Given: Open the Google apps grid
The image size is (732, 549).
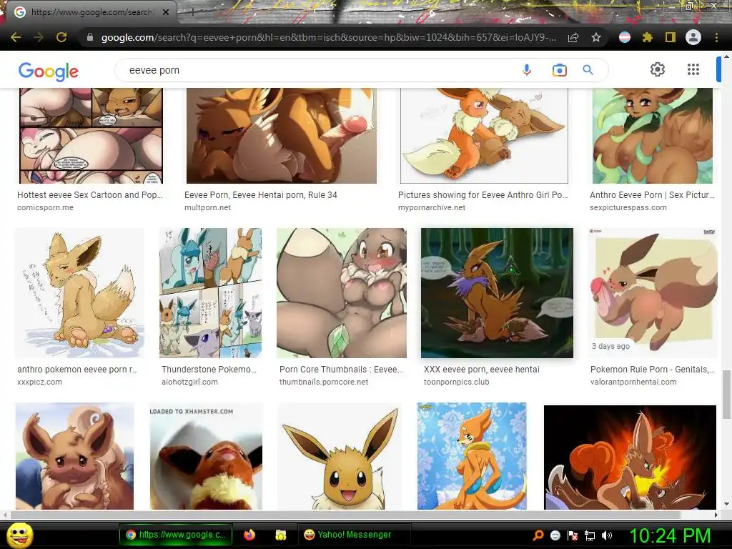Looking at the screenshot, I should tap(693, 69).
